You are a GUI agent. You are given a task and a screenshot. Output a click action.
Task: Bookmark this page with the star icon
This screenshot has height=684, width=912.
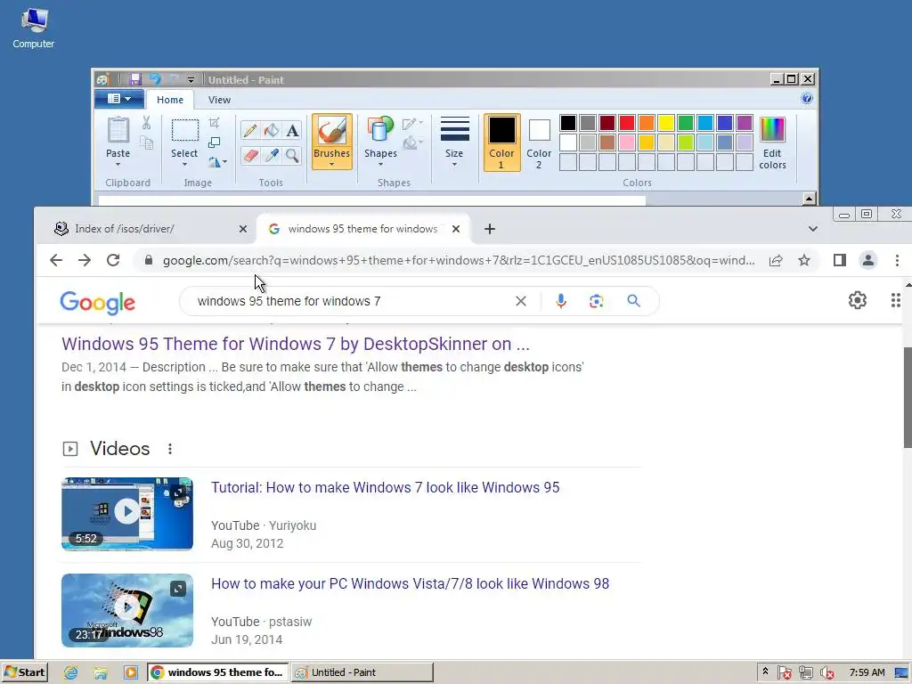[x=804, y=260]
